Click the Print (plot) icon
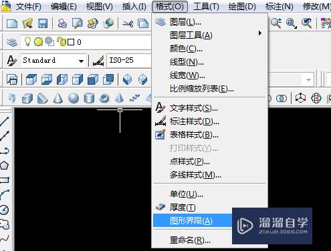Viewport: 331px width, 251px height. click(62, 23)
